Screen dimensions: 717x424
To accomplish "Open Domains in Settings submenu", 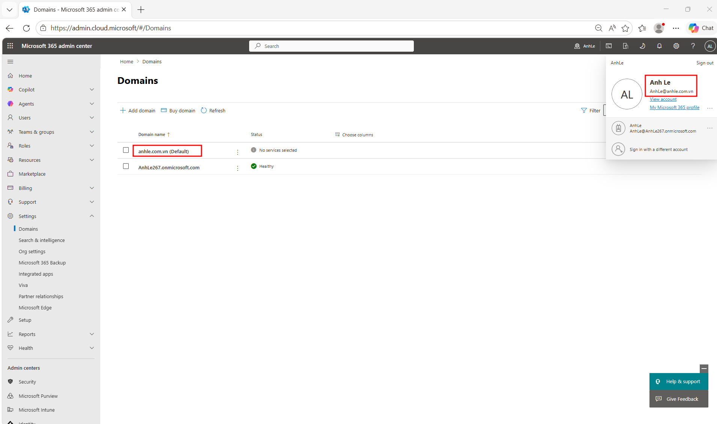I will [28, 229].
